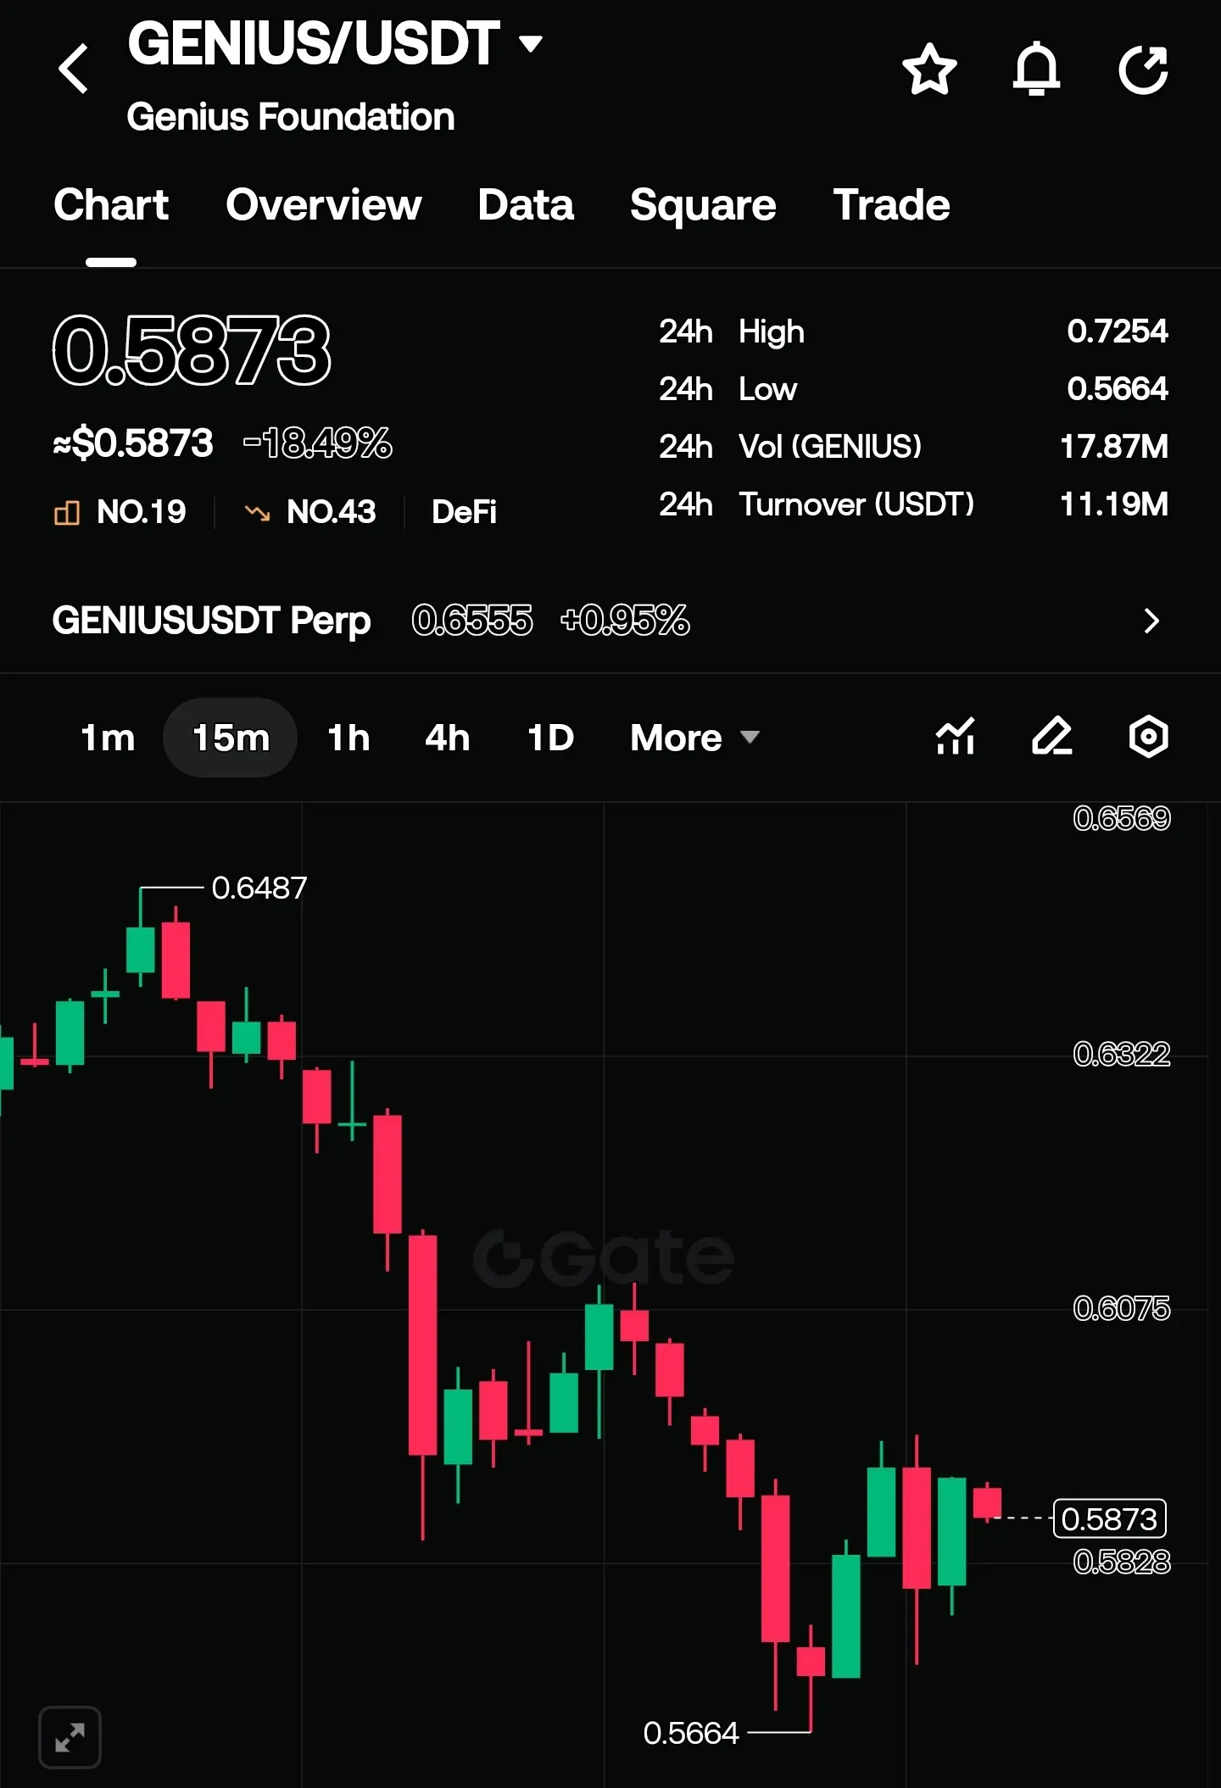Switch to the Square tab
This screenshot has width=1221, height=1788.
pos(703,205)
